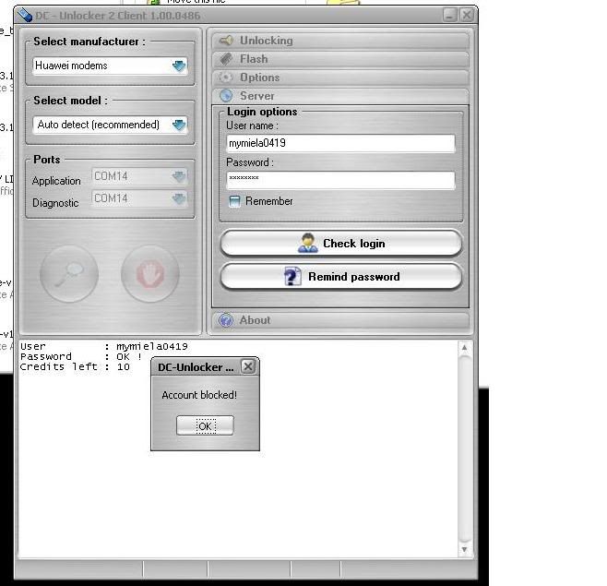Click the magnifier detect modem icon

pos(69,274)
